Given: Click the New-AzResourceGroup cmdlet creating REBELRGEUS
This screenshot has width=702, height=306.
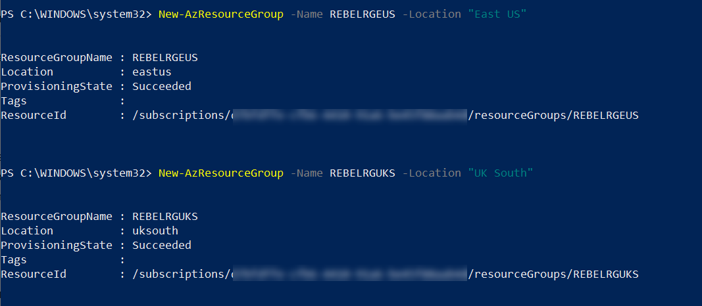Looking at the screenshot, I should click(220, 14).
